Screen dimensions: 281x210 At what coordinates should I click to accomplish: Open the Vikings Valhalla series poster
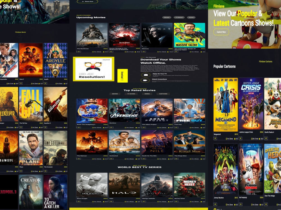coord(157,185)
